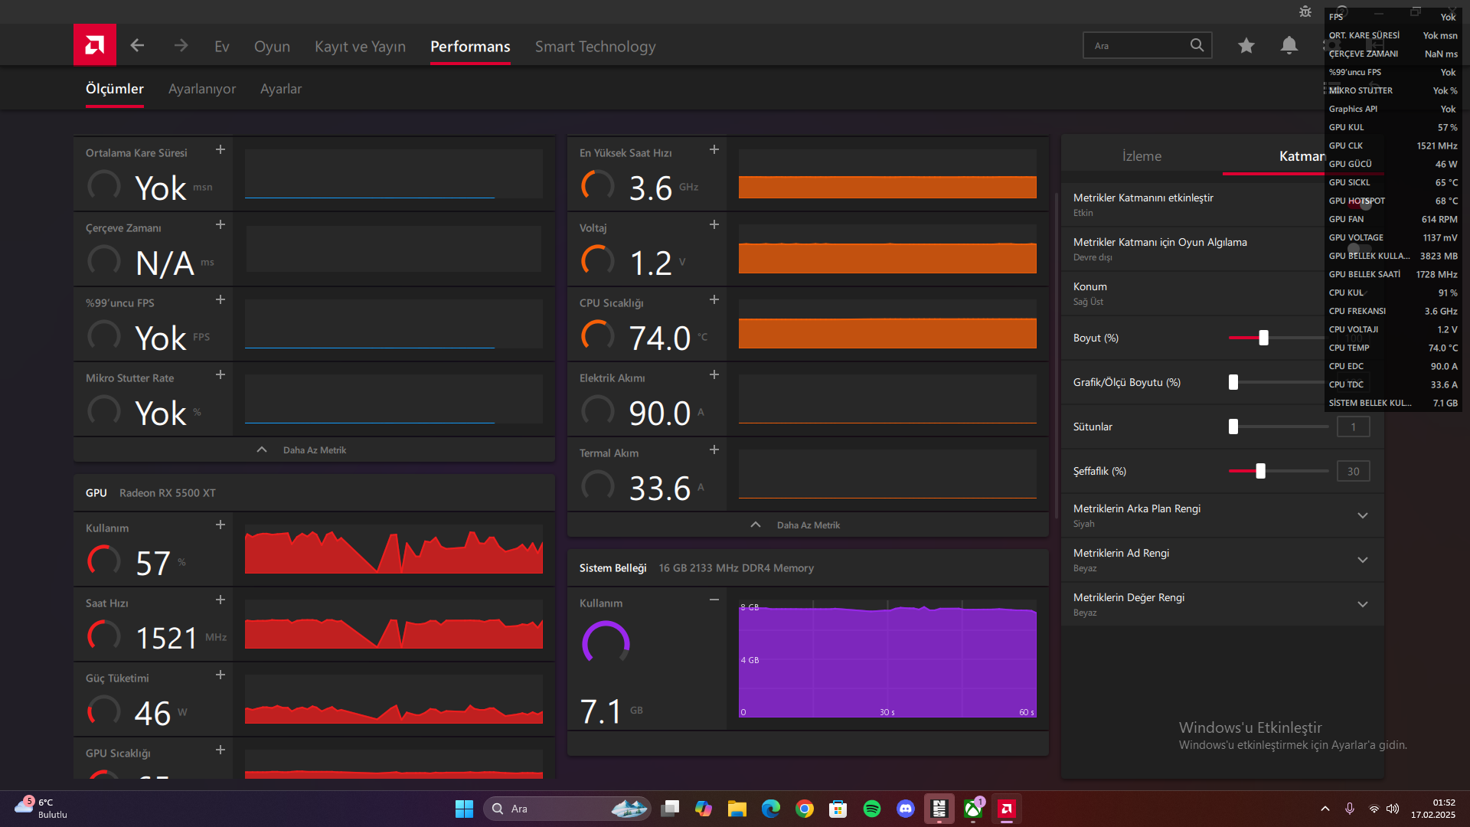Toggle GPU Kullanım metric with plus icon
1470x827 pixels.
tap(220, 525)
